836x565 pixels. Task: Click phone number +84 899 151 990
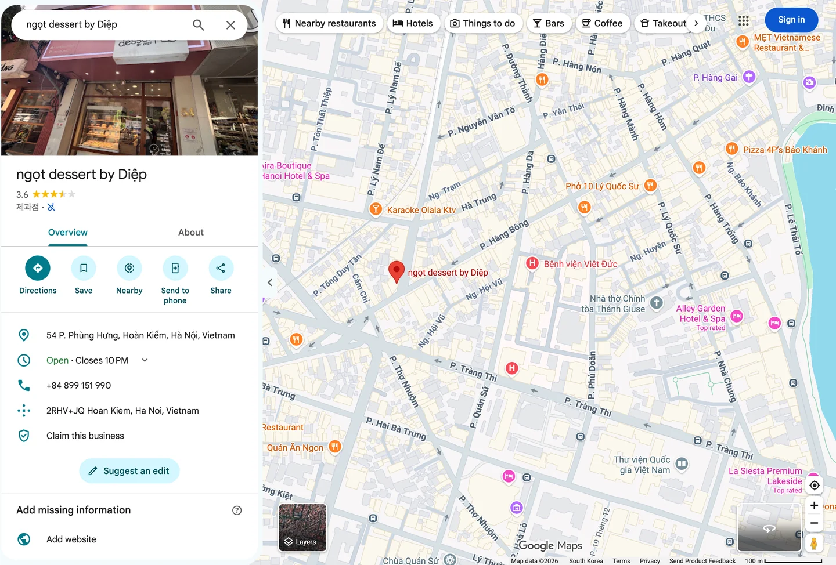click(x=129, y=385)
